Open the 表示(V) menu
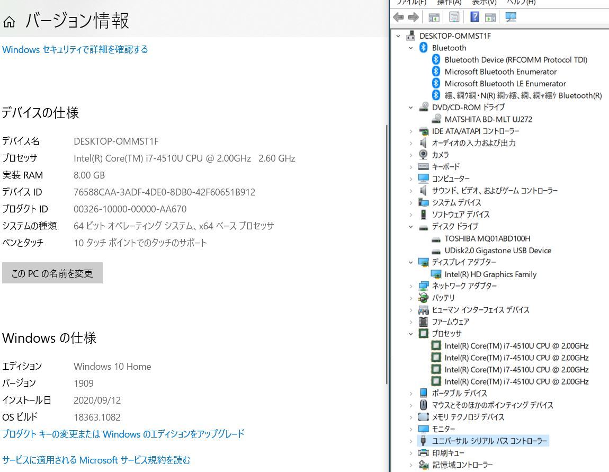This screenshot has height=472, width=609. tap(484, 2)
